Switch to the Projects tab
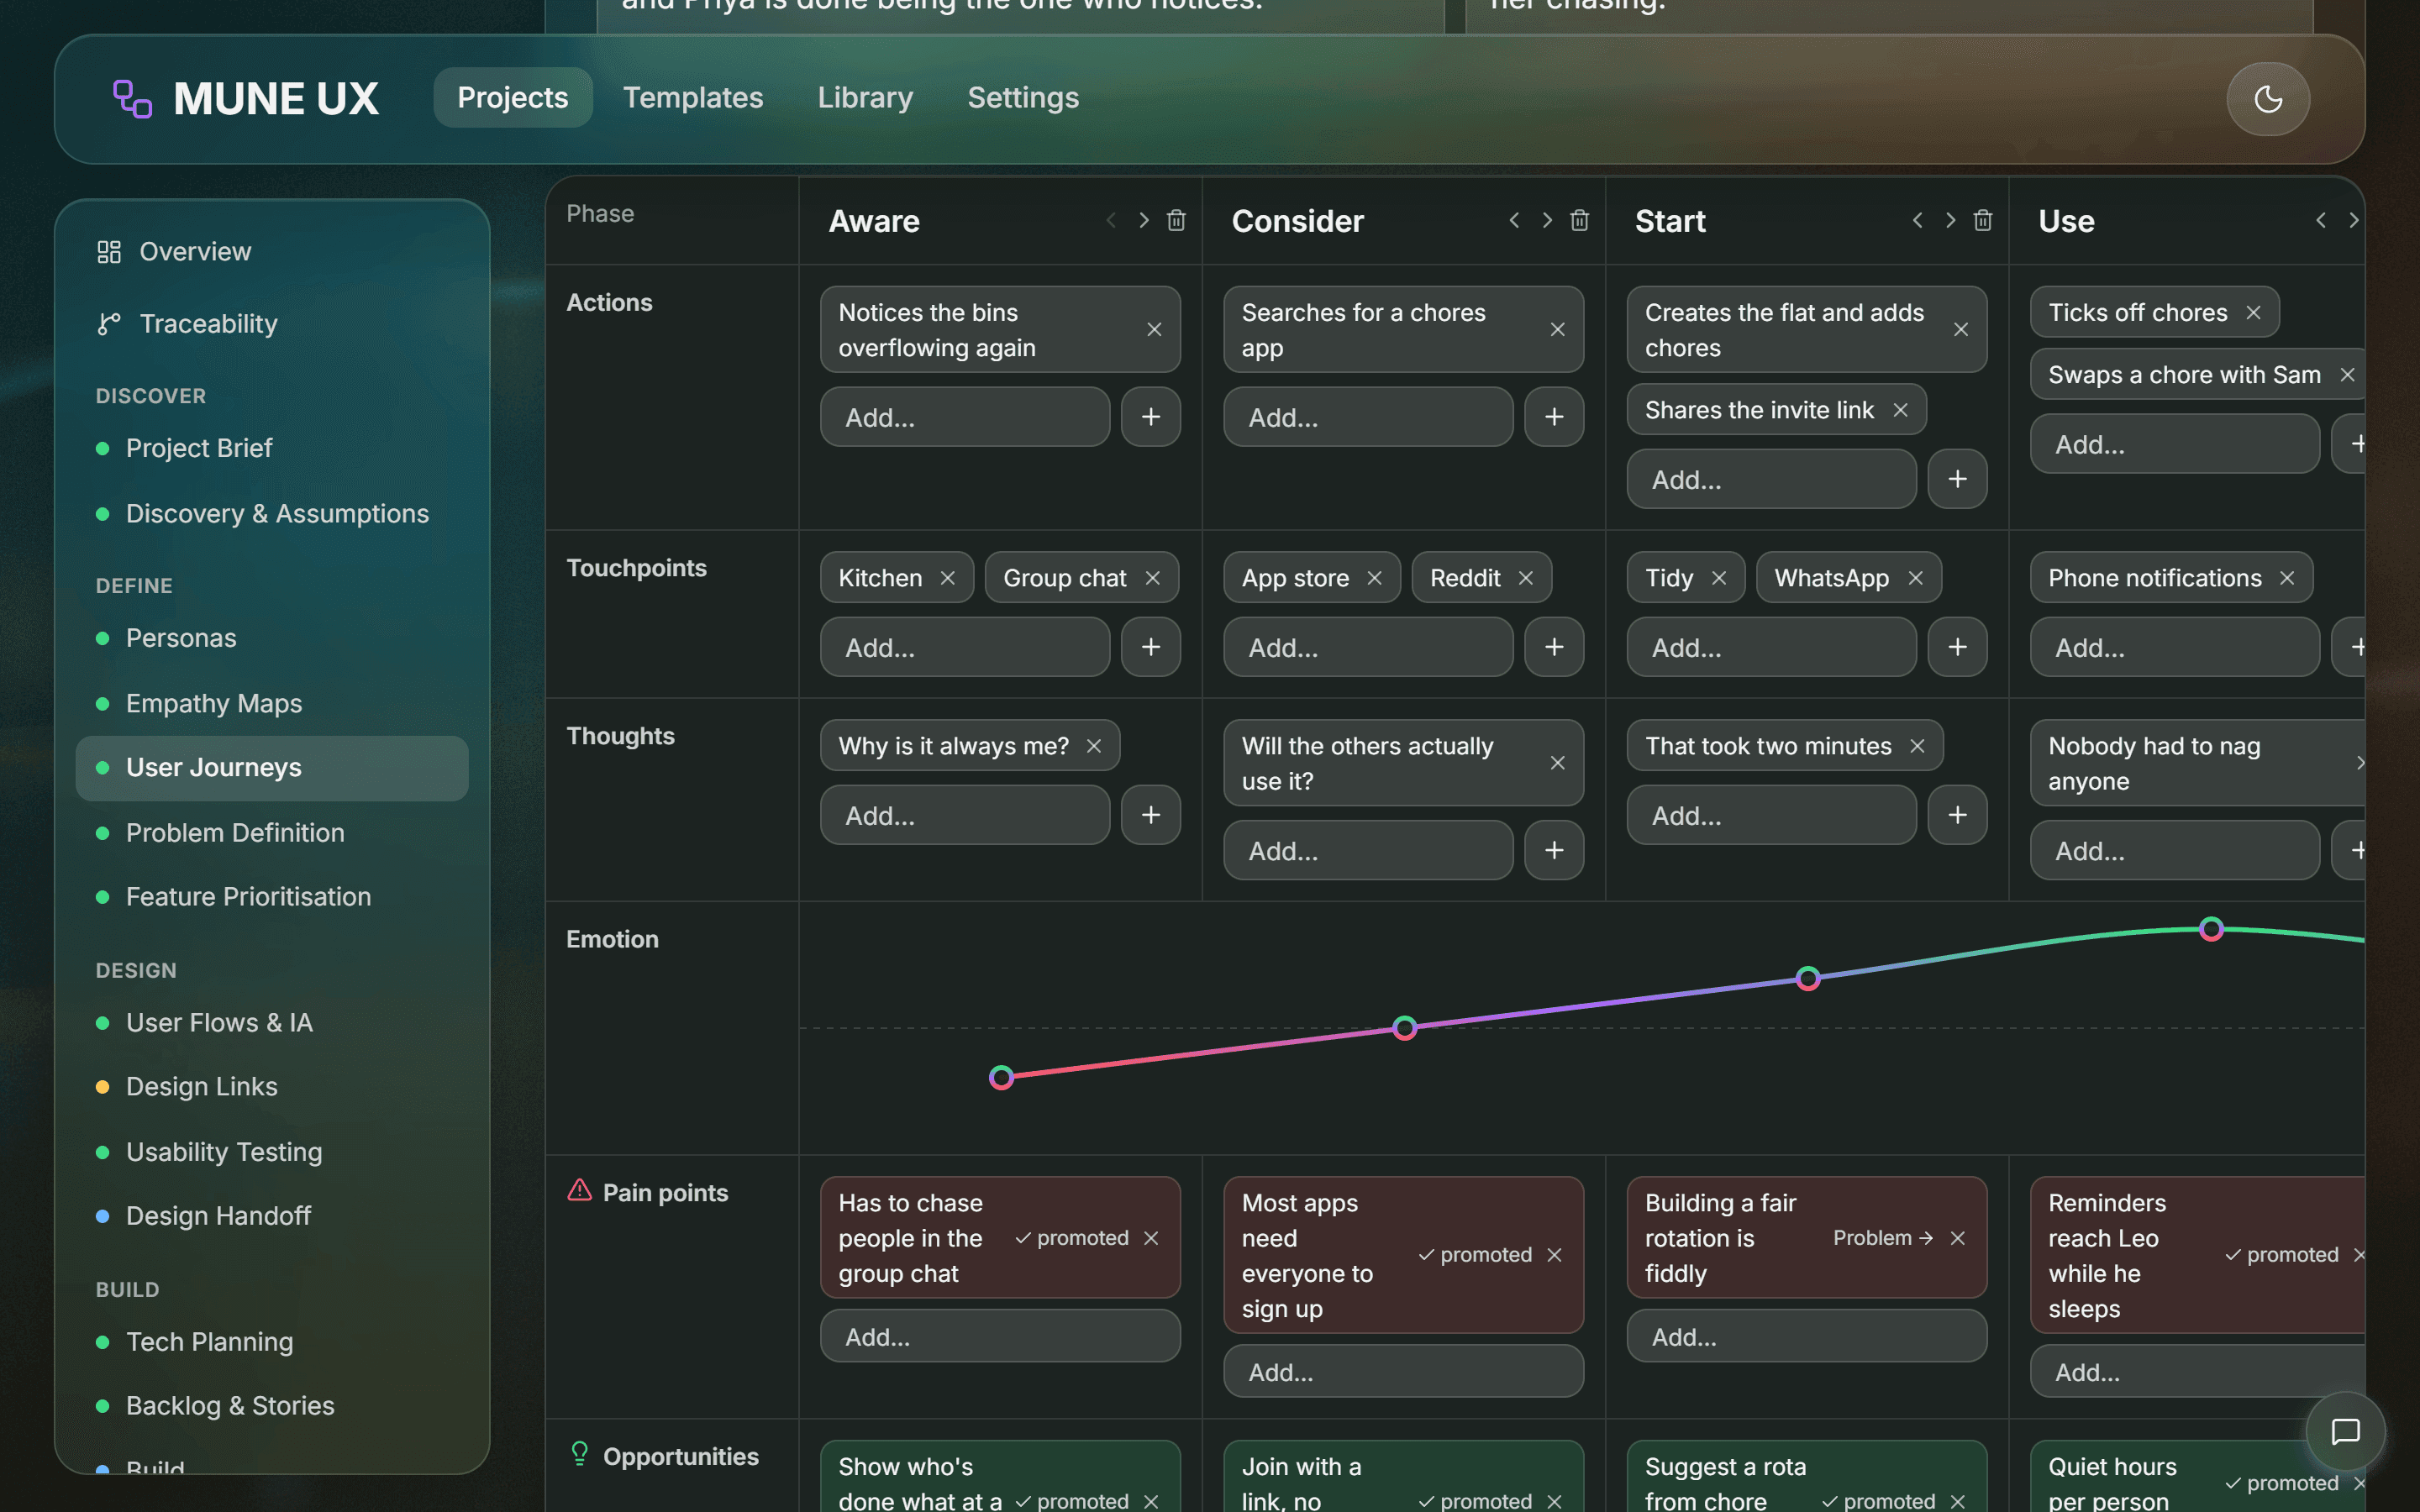 (512, 97)
